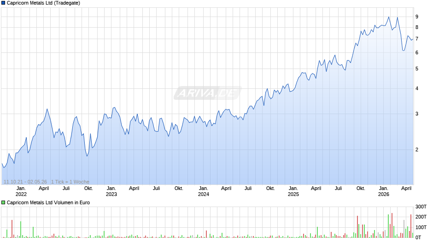Click the price axis value 4
433x242 pixels.
417,89
